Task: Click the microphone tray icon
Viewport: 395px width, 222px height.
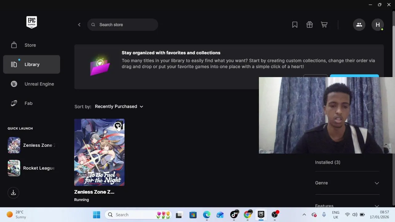Action: click(324, 215)
